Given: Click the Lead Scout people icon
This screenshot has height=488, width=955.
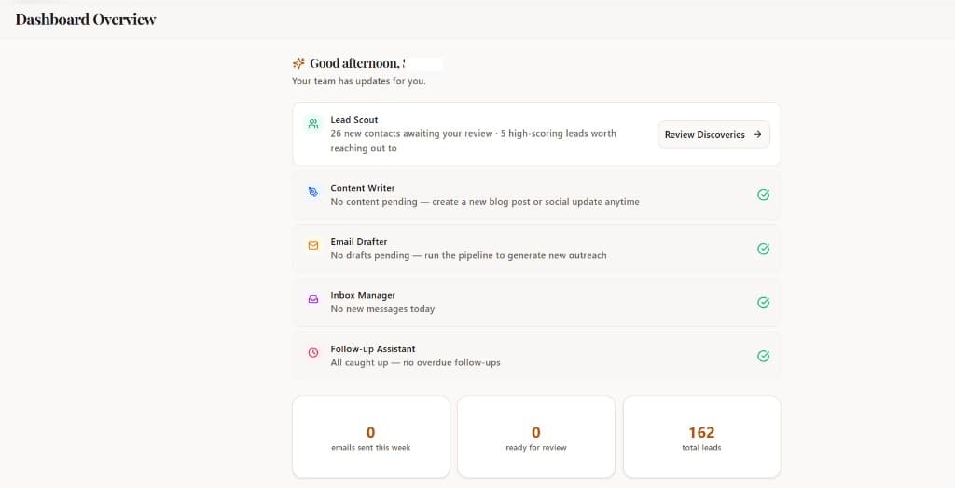Looking at the screenshot, I should click(x=313, y=124).
